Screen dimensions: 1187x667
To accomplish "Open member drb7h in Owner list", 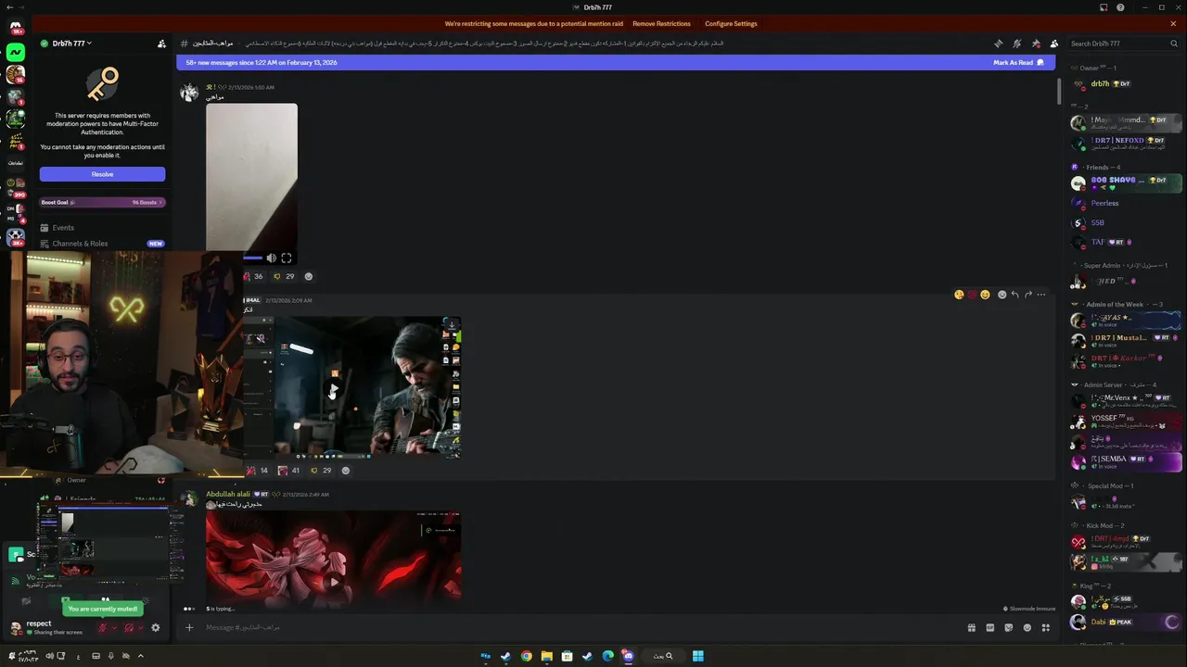I will [x=1127, y=83].
